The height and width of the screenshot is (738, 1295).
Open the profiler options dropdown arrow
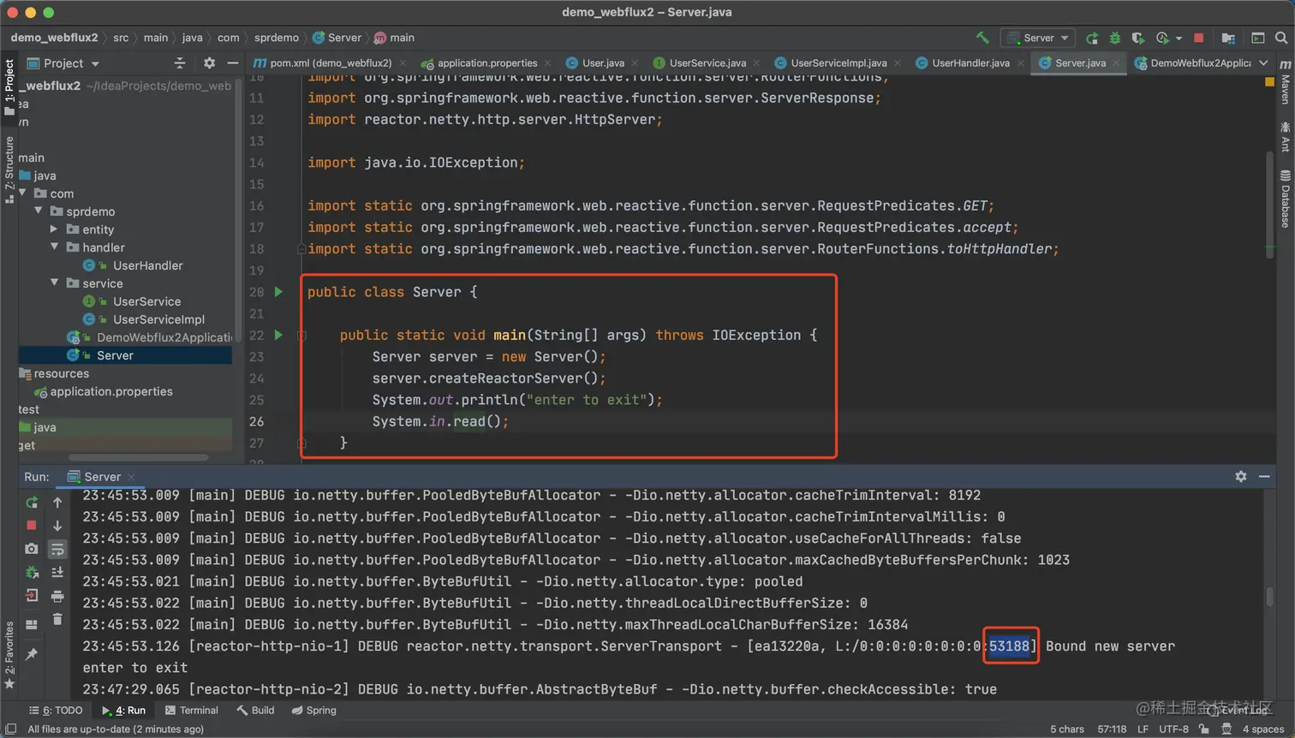[x=1179, y=39]
